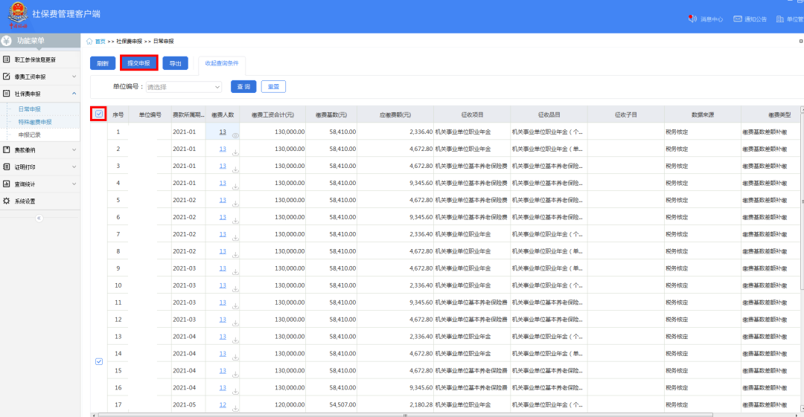Click download icon in row 10
The image size is (804, 417).
[x=235, y=289]
